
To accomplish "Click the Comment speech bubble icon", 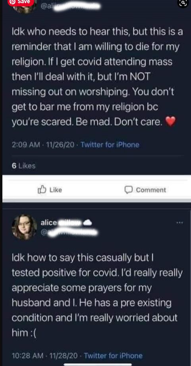I will 128,190.
